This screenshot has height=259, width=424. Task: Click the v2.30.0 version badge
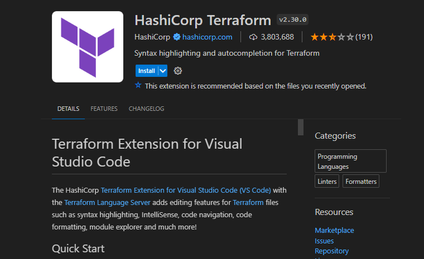[x=292, y=19]
